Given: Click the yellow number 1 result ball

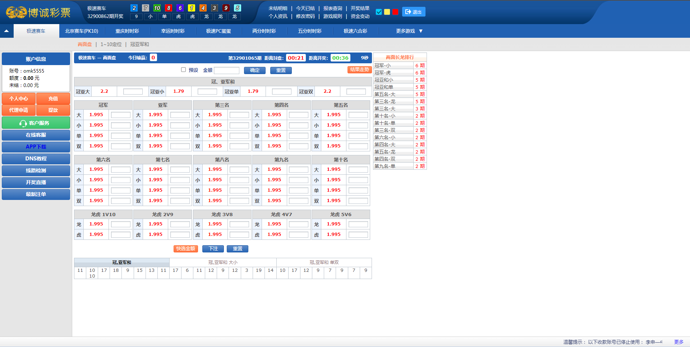Looking at the screenshot, I should pyautogui.click(x=192, y=8).
